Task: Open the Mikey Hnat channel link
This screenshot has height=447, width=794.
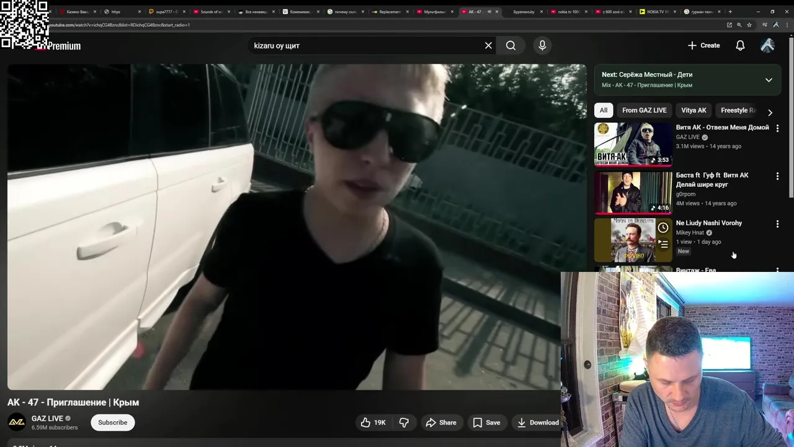Action: pos(690,233)
